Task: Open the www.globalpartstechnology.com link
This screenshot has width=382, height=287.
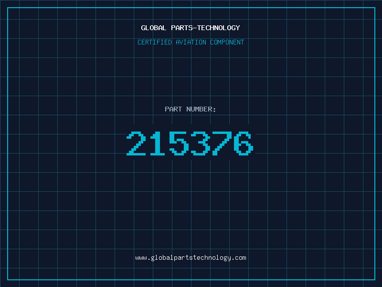Action: (x=191, y=258)
